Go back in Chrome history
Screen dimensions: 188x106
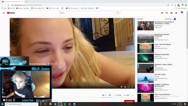click(x=2, y=5)
